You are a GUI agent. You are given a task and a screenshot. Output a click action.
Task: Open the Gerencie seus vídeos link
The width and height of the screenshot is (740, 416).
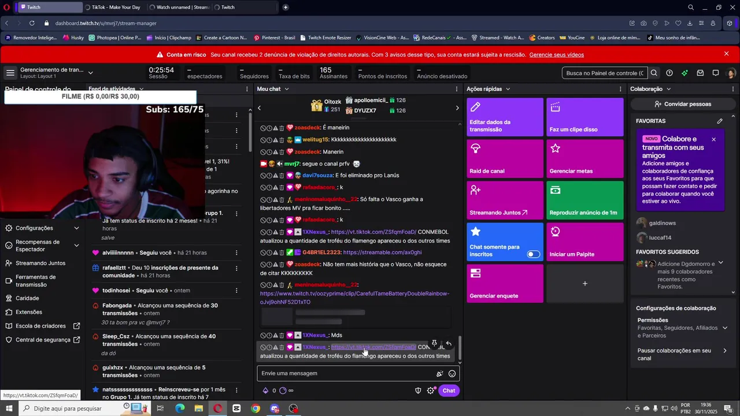556,55
